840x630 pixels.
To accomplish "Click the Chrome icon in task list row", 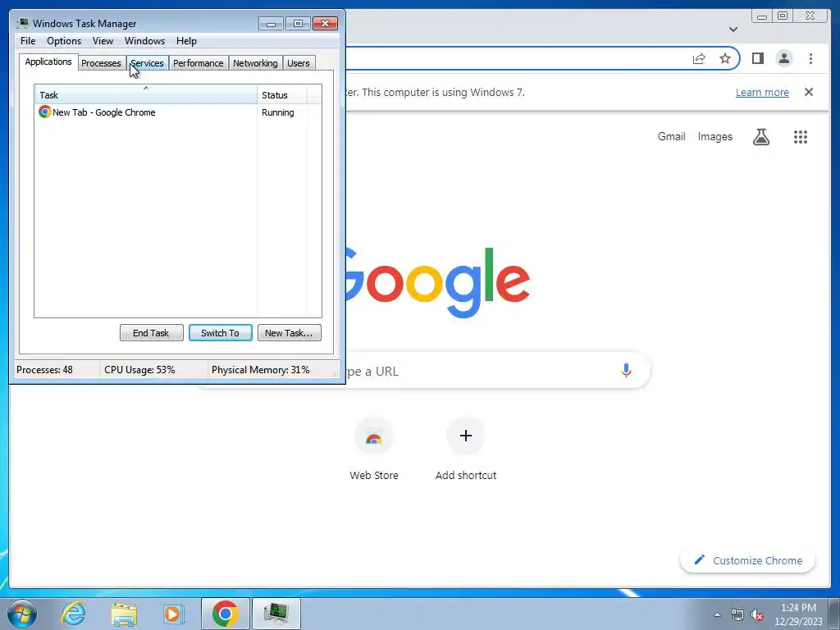I will point(44,112).
